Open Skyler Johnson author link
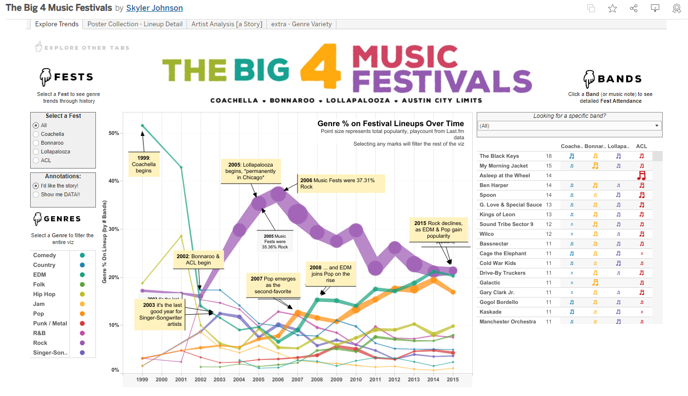Image resolution: width=688 pixels, height=396 pixels. [154, 8]
